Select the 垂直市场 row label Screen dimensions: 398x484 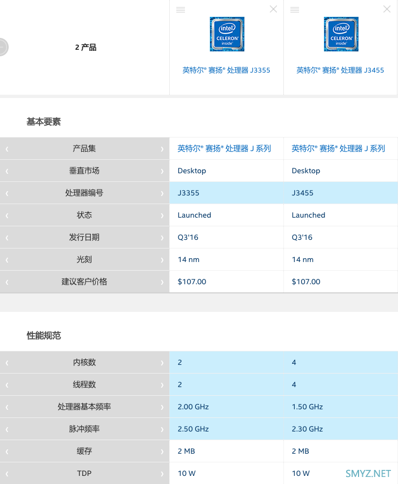click(84, 171)
